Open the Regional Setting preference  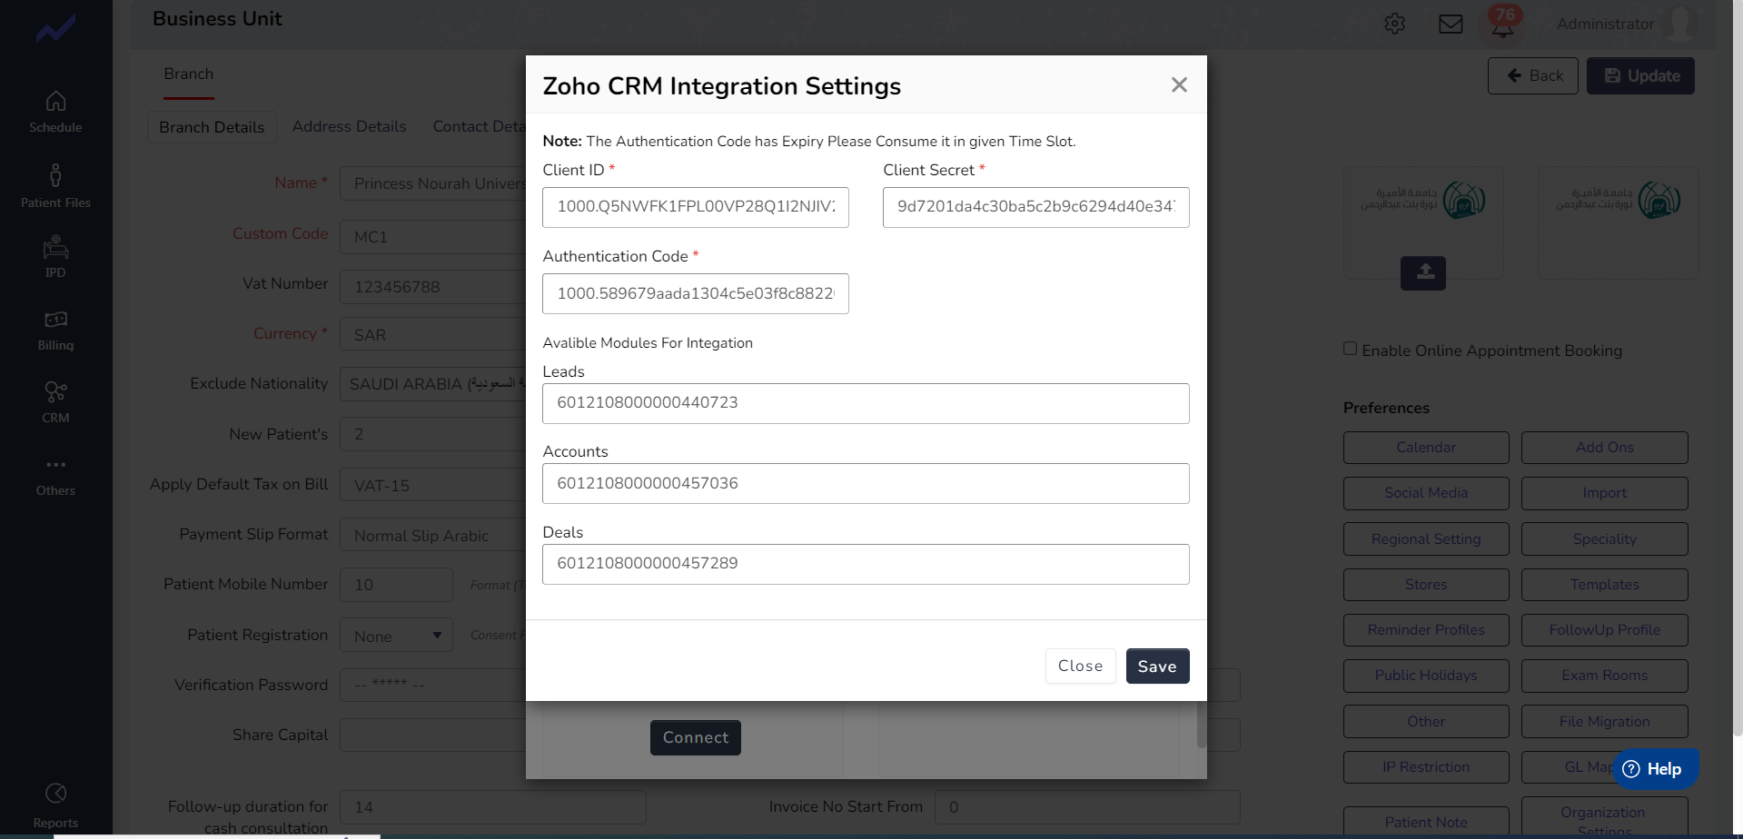pos(1426,539)
